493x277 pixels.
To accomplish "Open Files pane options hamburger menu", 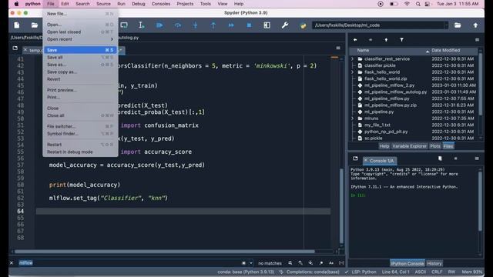I will [477, 40].
